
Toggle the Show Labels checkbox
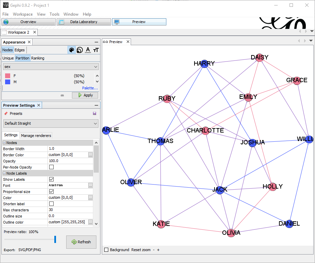point(52,179)
